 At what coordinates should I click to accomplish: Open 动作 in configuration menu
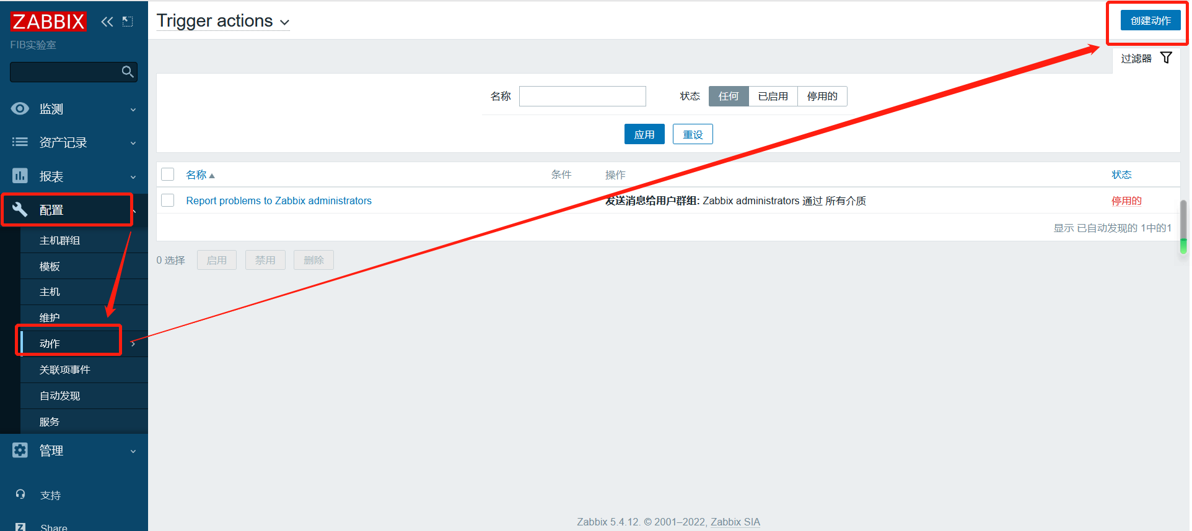click(x=84, y=343)
